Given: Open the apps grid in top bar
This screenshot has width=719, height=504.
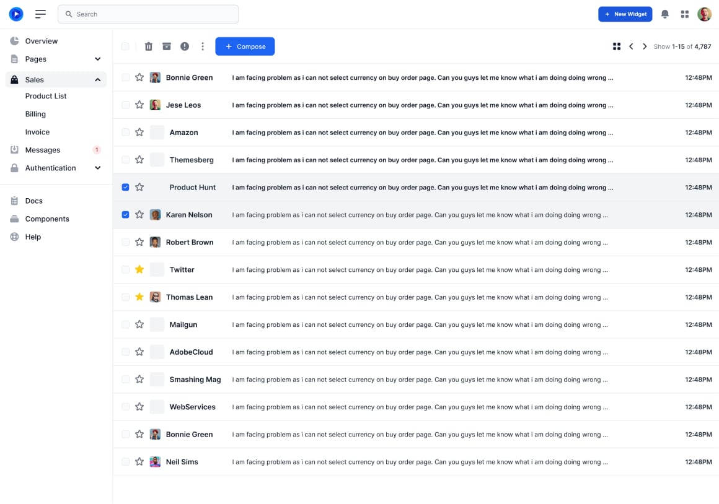Looking at the screenshot, I should click(x=685, y=14).
